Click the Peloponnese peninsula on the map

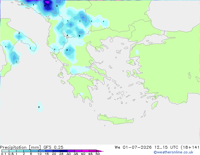(82, 87)
